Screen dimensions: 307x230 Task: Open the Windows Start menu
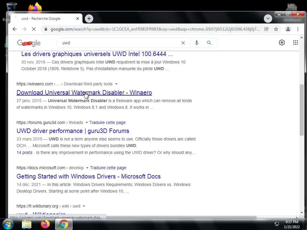pos(8,224)
